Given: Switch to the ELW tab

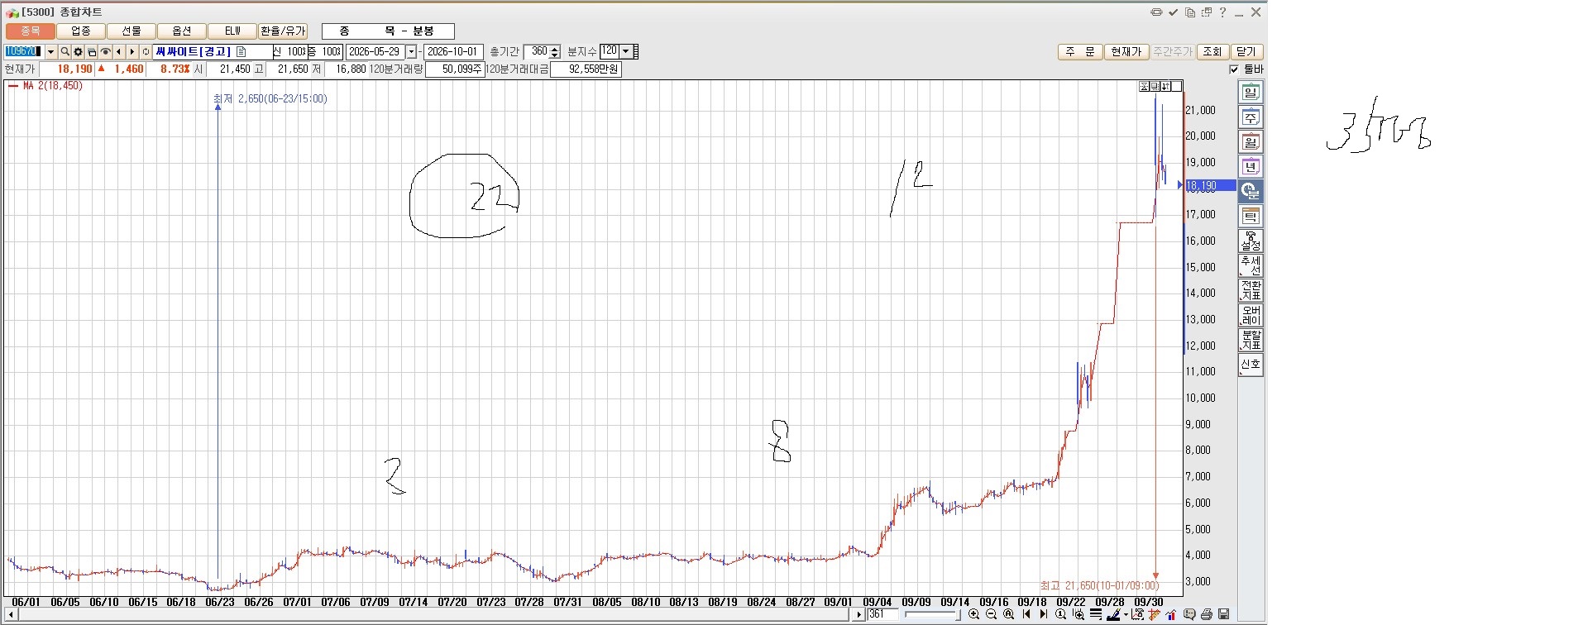Looking at the screenshot, I should [x=232, y=31].
